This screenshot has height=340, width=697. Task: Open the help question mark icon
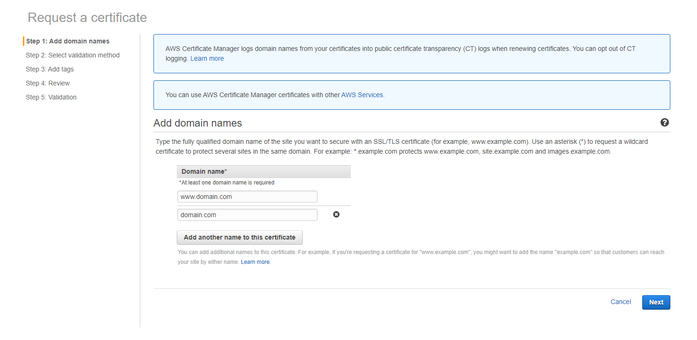664,122
